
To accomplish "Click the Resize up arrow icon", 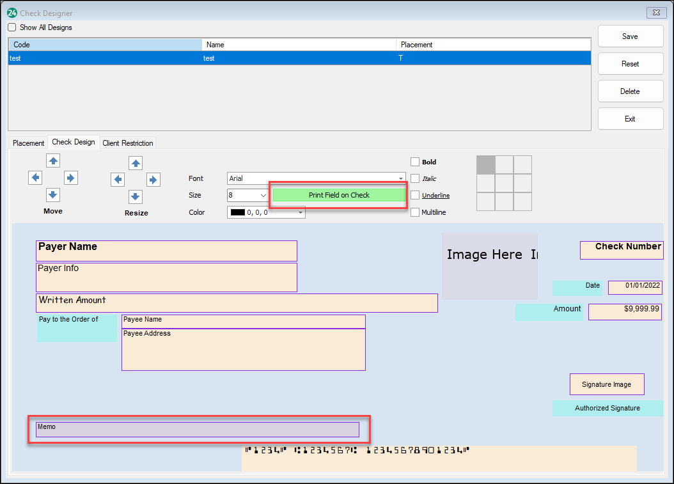I will (136, 163).
